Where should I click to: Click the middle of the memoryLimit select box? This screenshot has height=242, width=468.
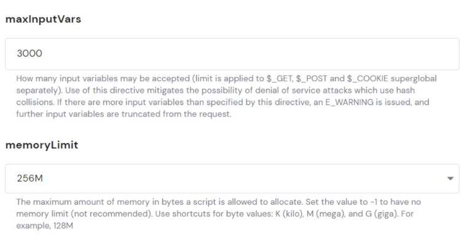click(x=232, y=178)
